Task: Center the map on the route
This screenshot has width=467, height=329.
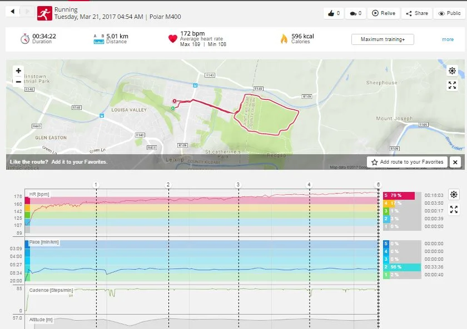Action: coord(452,71)
